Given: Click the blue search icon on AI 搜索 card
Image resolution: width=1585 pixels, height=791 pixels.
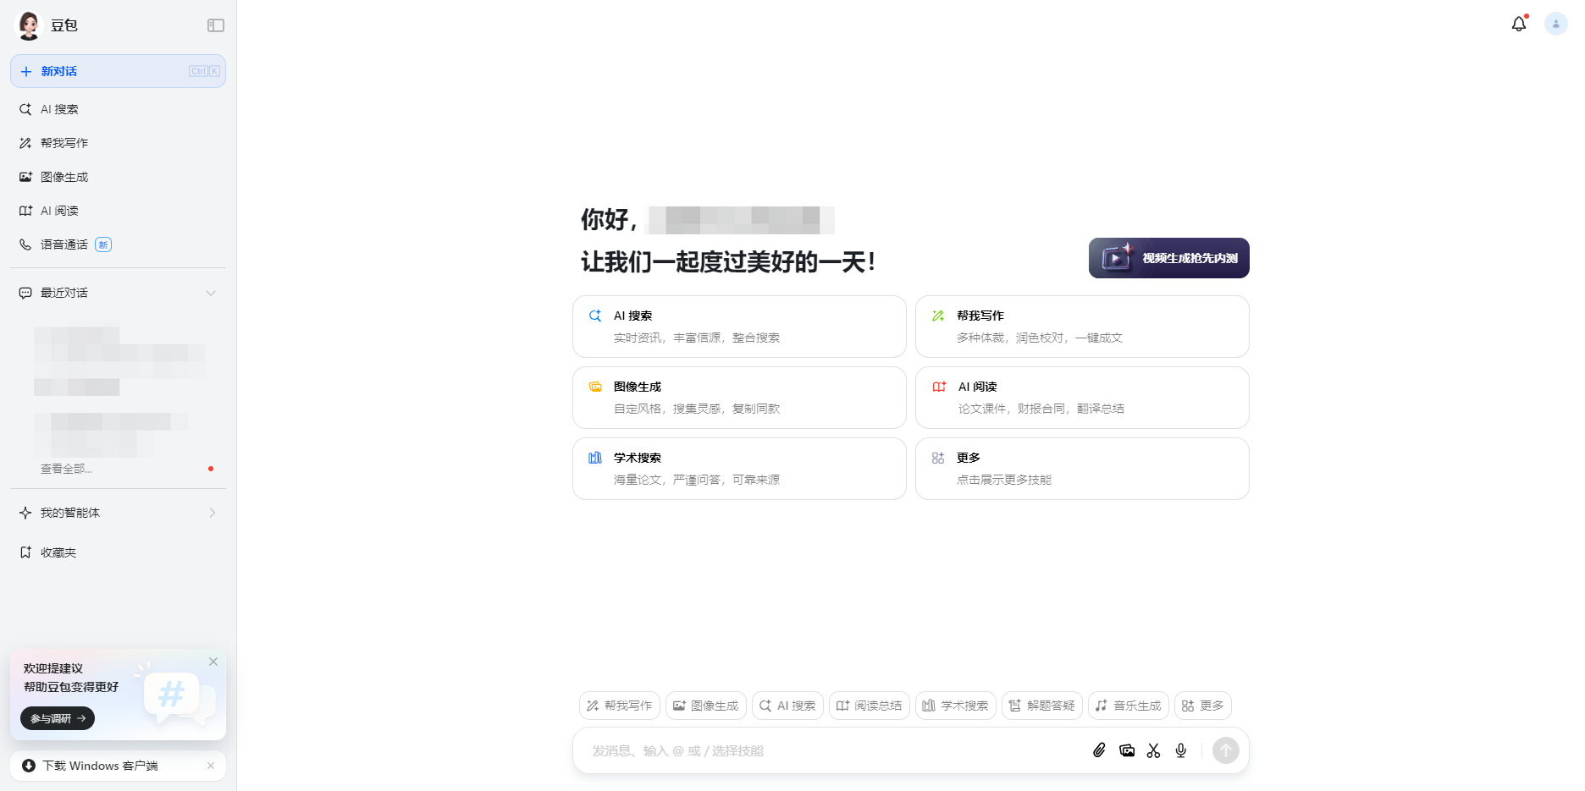Looking at the screenshot, I should [595, 316].
